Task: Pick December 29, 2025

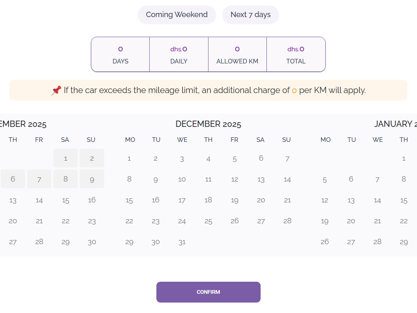Action: click(x=129, y=242)
